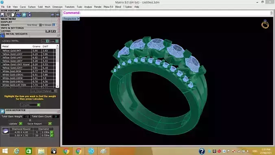The image size is (275, 155).
Task: Open the File menu
Action: (3, 7)
